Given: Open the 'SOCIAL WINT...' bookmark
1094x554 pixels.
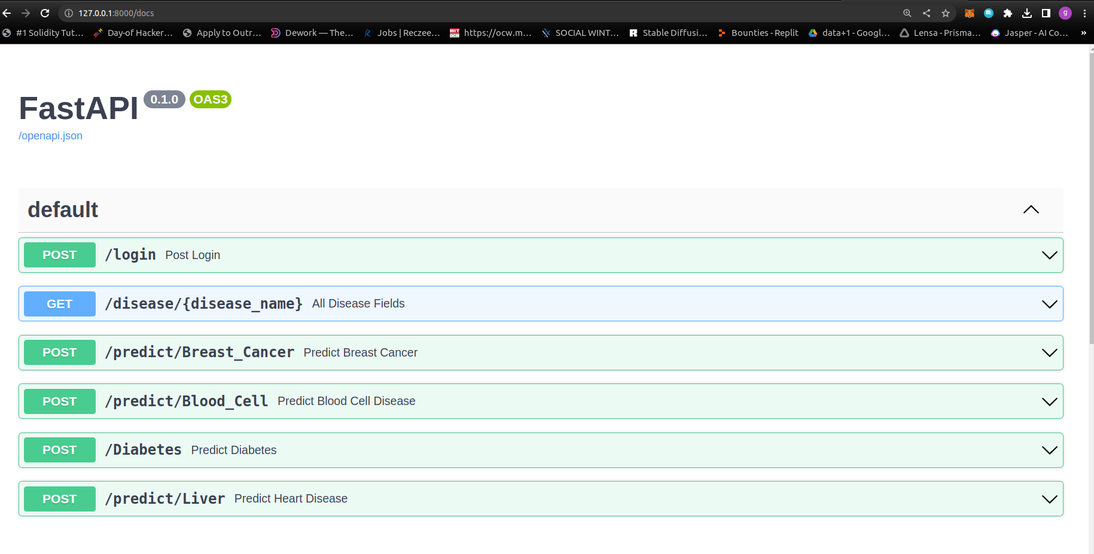Looking at the screenshot, I should [581, 33].
